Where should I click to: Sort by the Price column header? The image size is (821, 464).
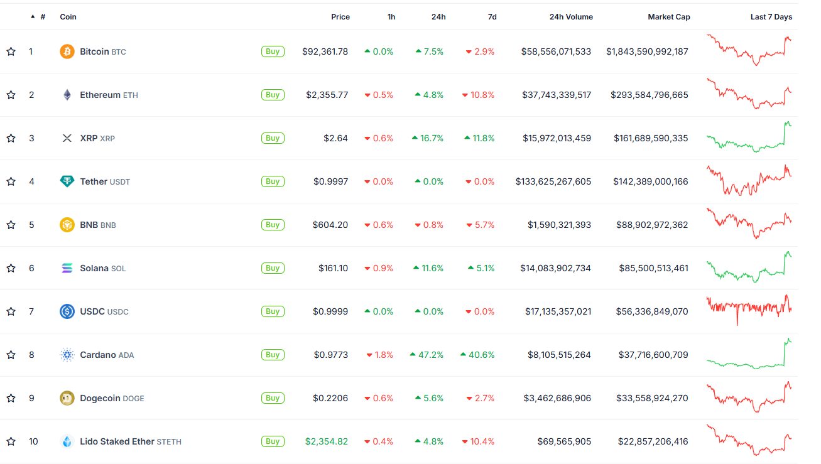(x=340, y=17)
